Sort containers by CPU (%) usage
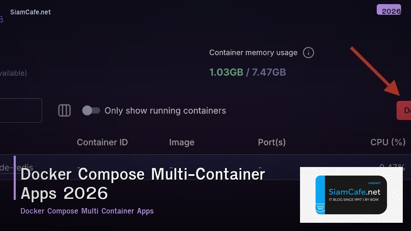 coord(388,142)
